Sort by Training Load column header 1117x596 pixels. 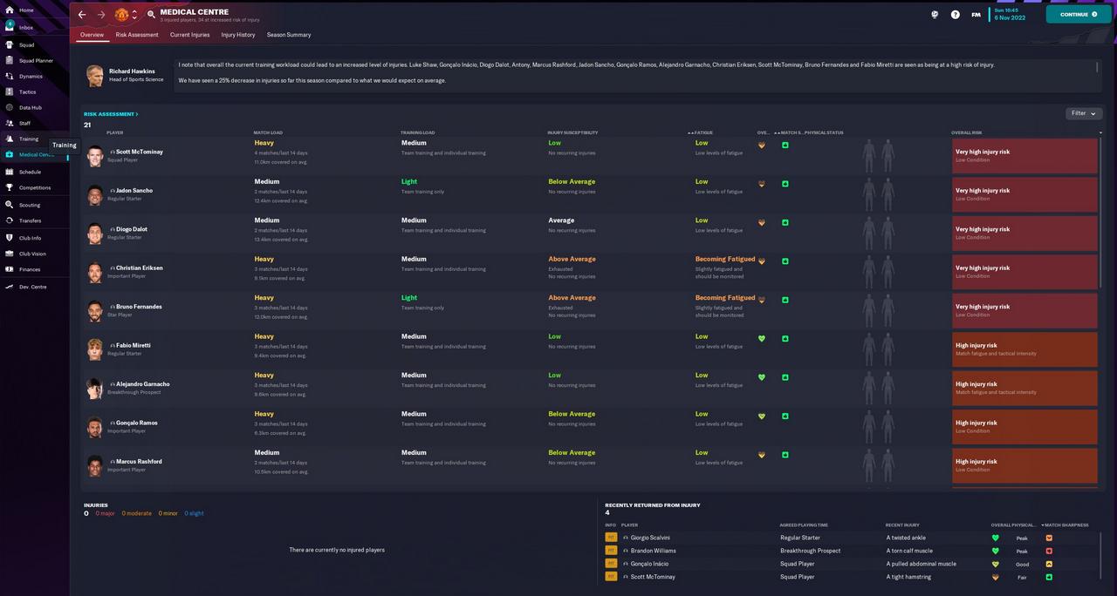pos(417,132)
